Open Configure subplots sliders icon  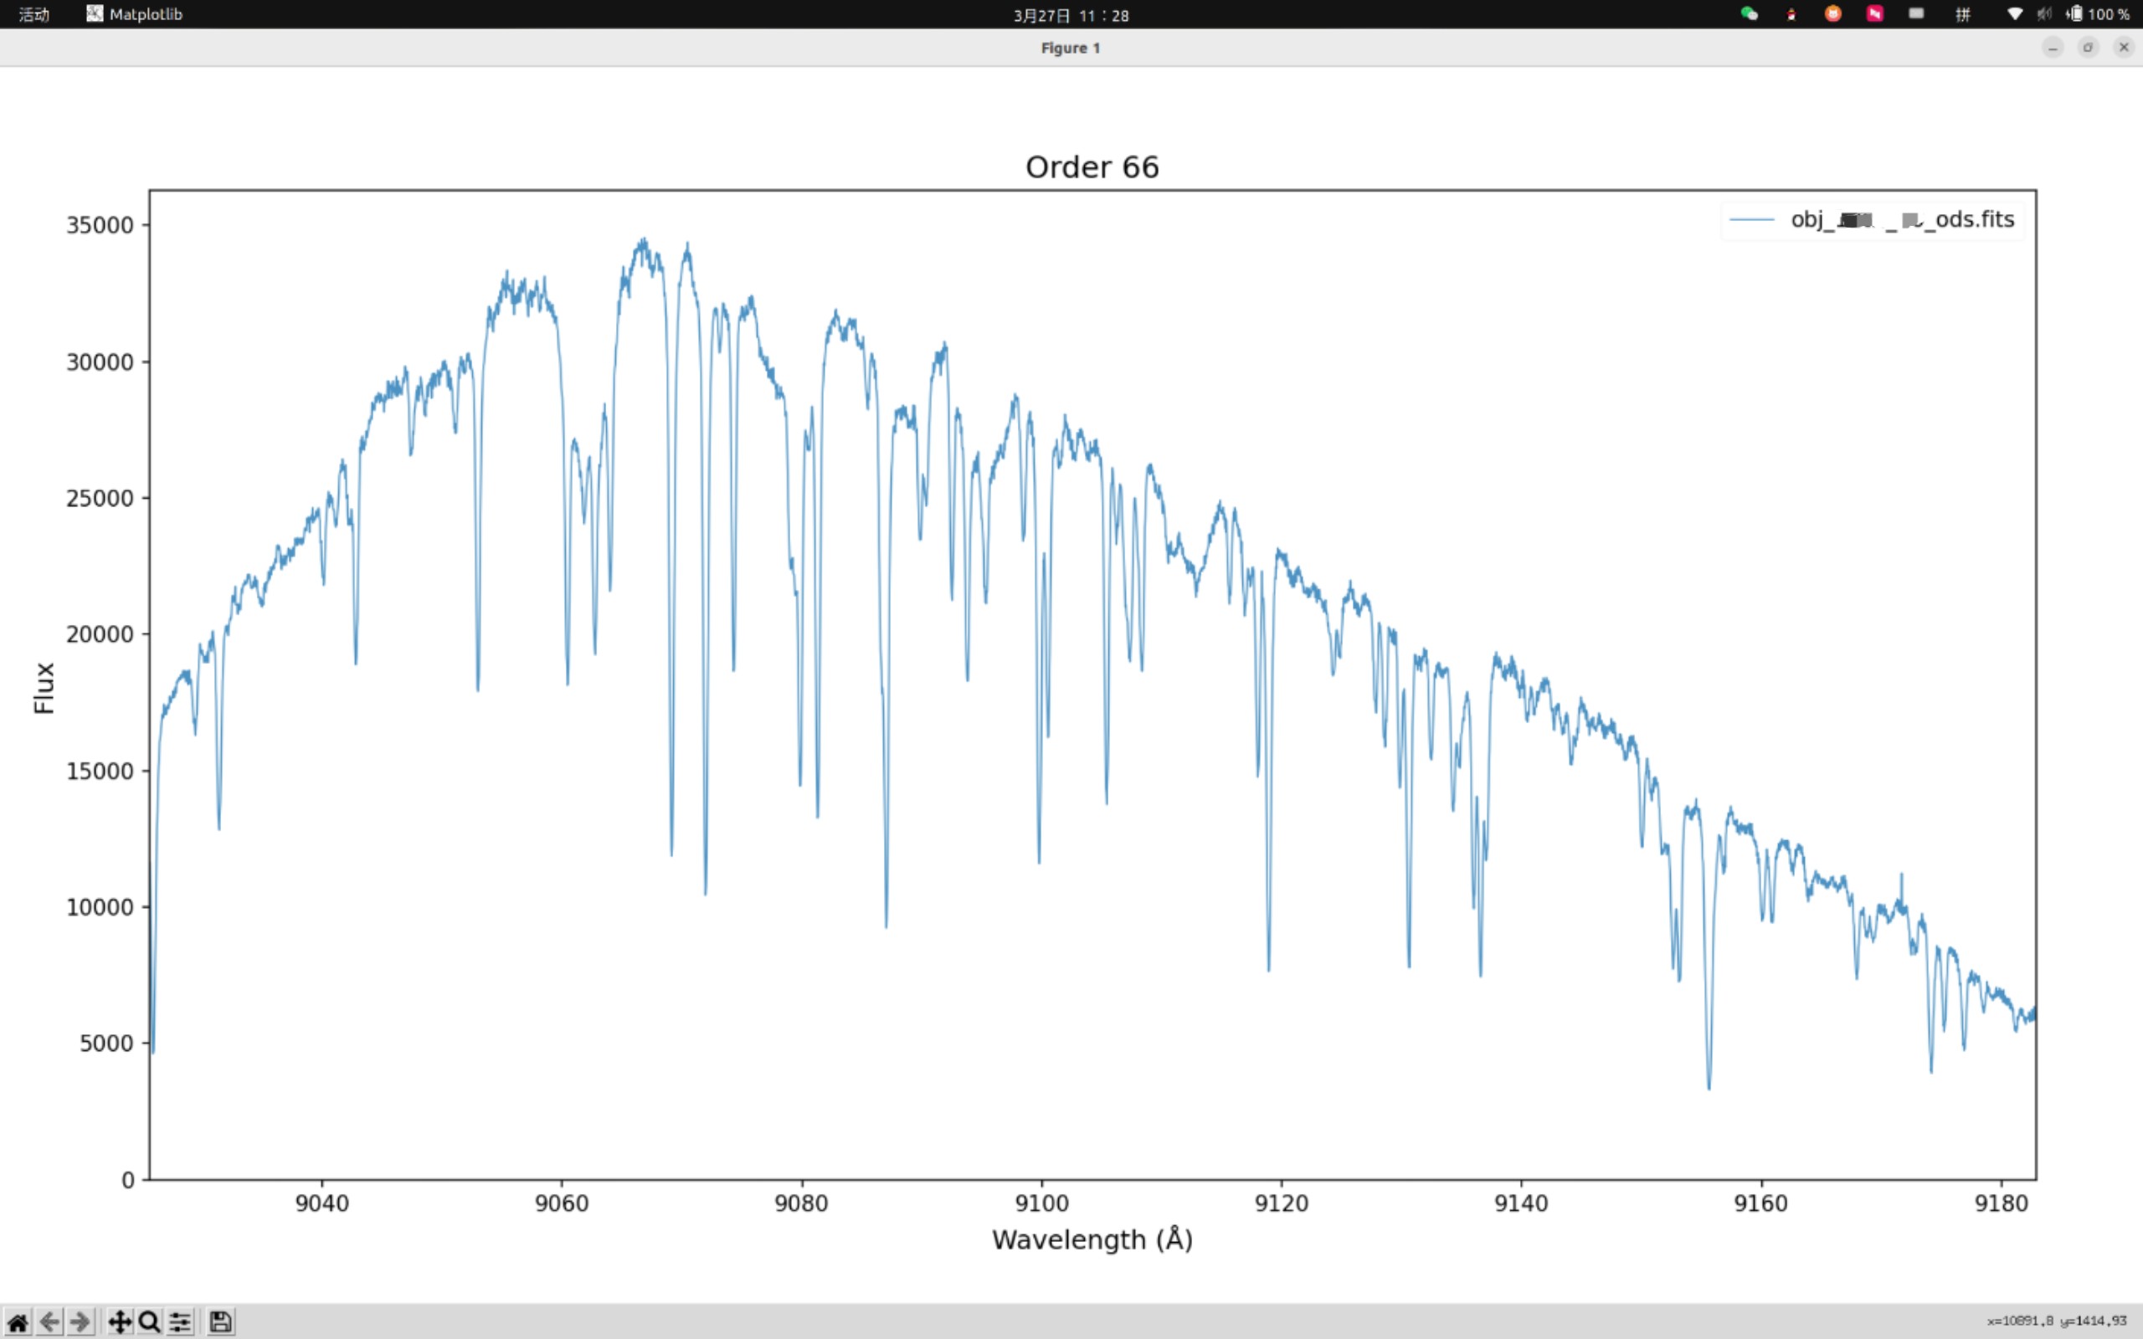(x=181, y=1322)
